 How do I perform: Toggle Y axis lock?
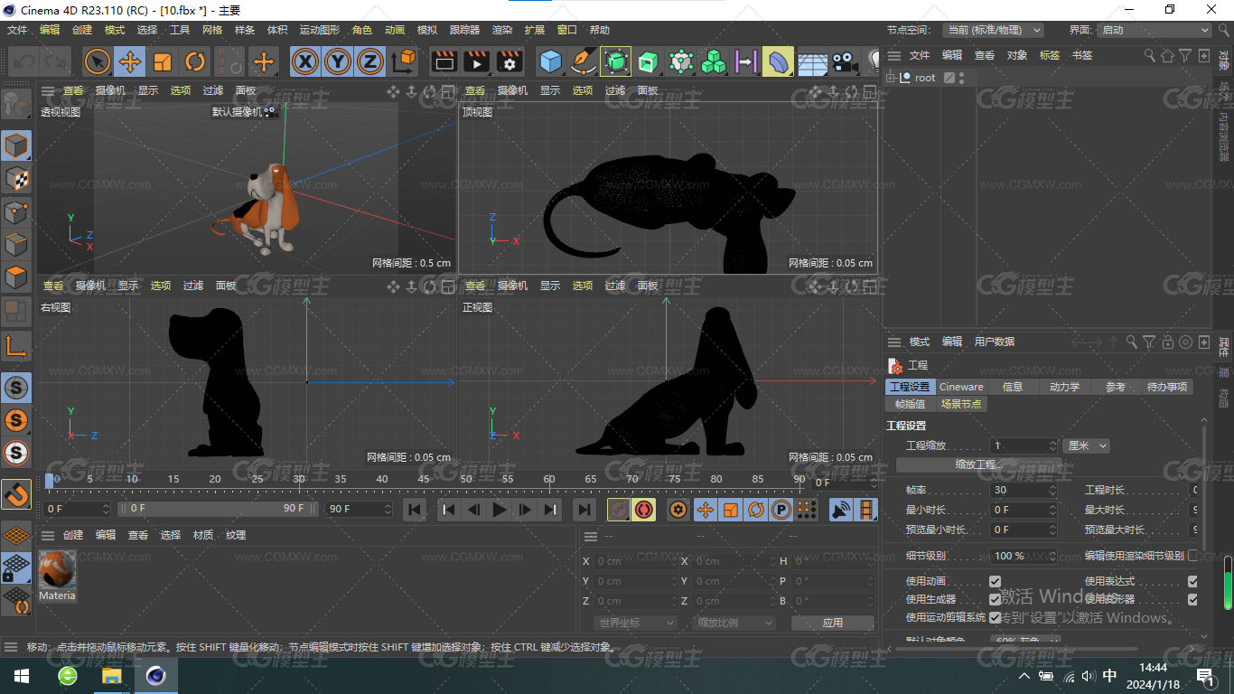338,61
